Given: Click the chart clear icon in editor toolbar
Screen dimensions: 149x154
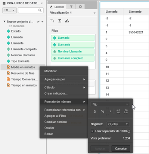Looking at the screenshot, I should click(x=67, y=21).
